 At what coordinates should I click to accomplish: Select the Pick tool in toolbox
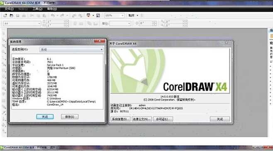pyautogui.click(x=3, y=34)
